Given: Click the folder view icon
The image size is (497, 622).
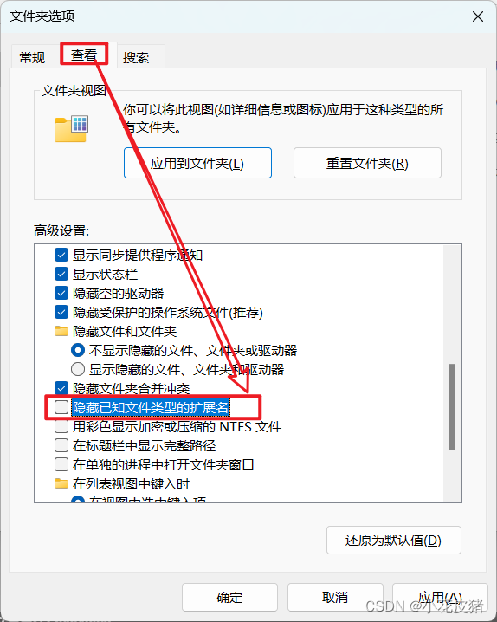Looking at the screenshot, I should 71,129.
